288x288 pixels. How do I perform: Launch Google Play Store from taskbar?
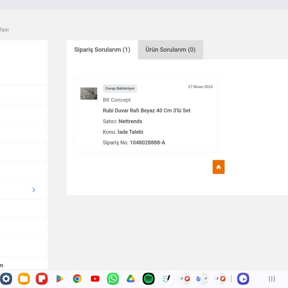[x=59, y=279]
